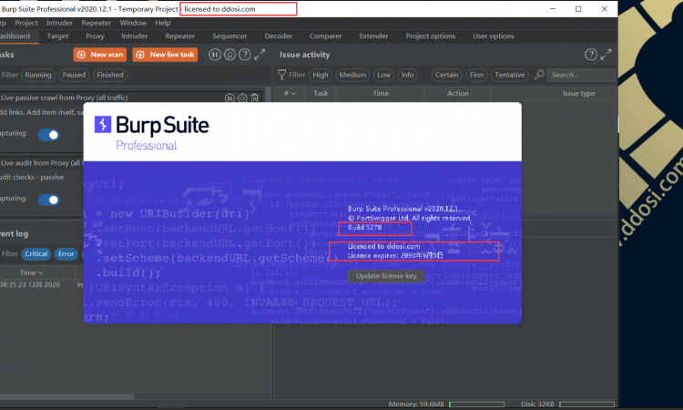Toggle the Firm confidence filter
683x410 pixels.
pos(476,75)
